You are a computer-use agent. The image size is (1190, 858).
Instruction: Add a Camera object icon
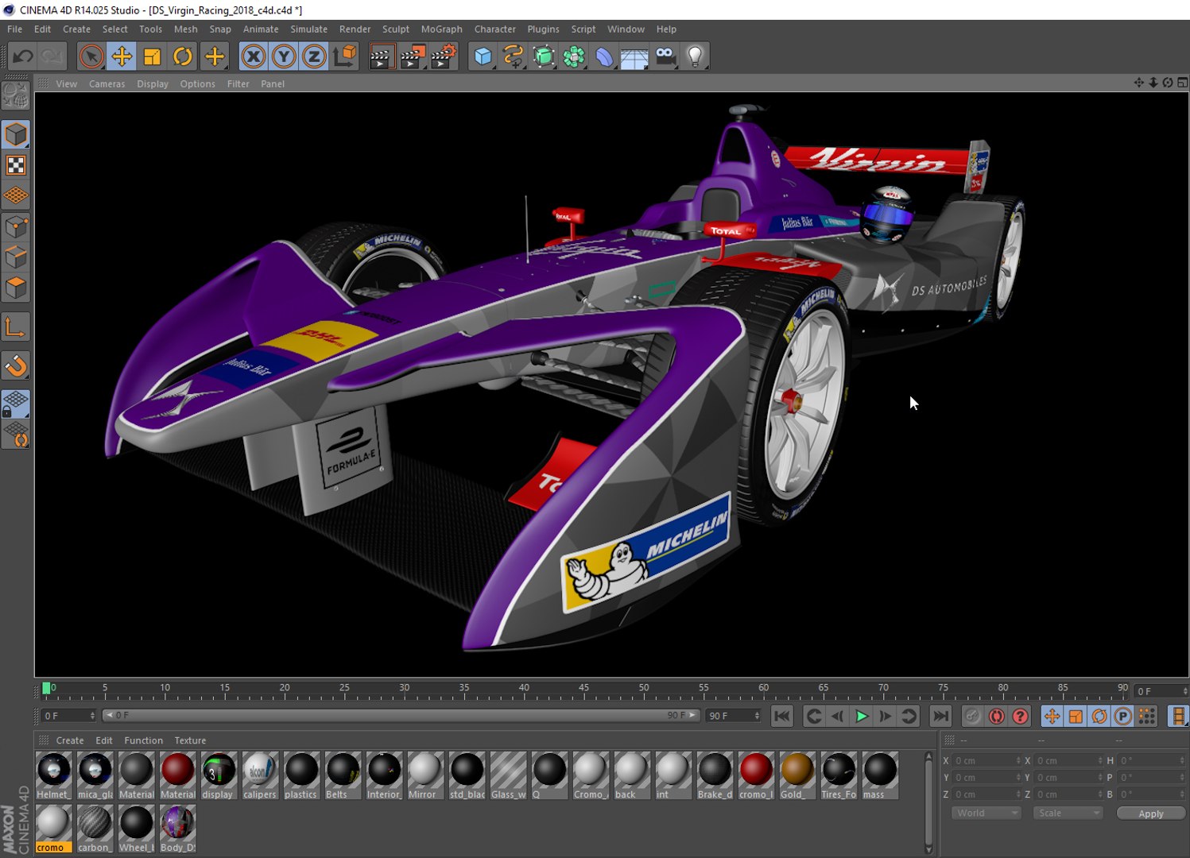pyautogui.click(x=665, y=56)
